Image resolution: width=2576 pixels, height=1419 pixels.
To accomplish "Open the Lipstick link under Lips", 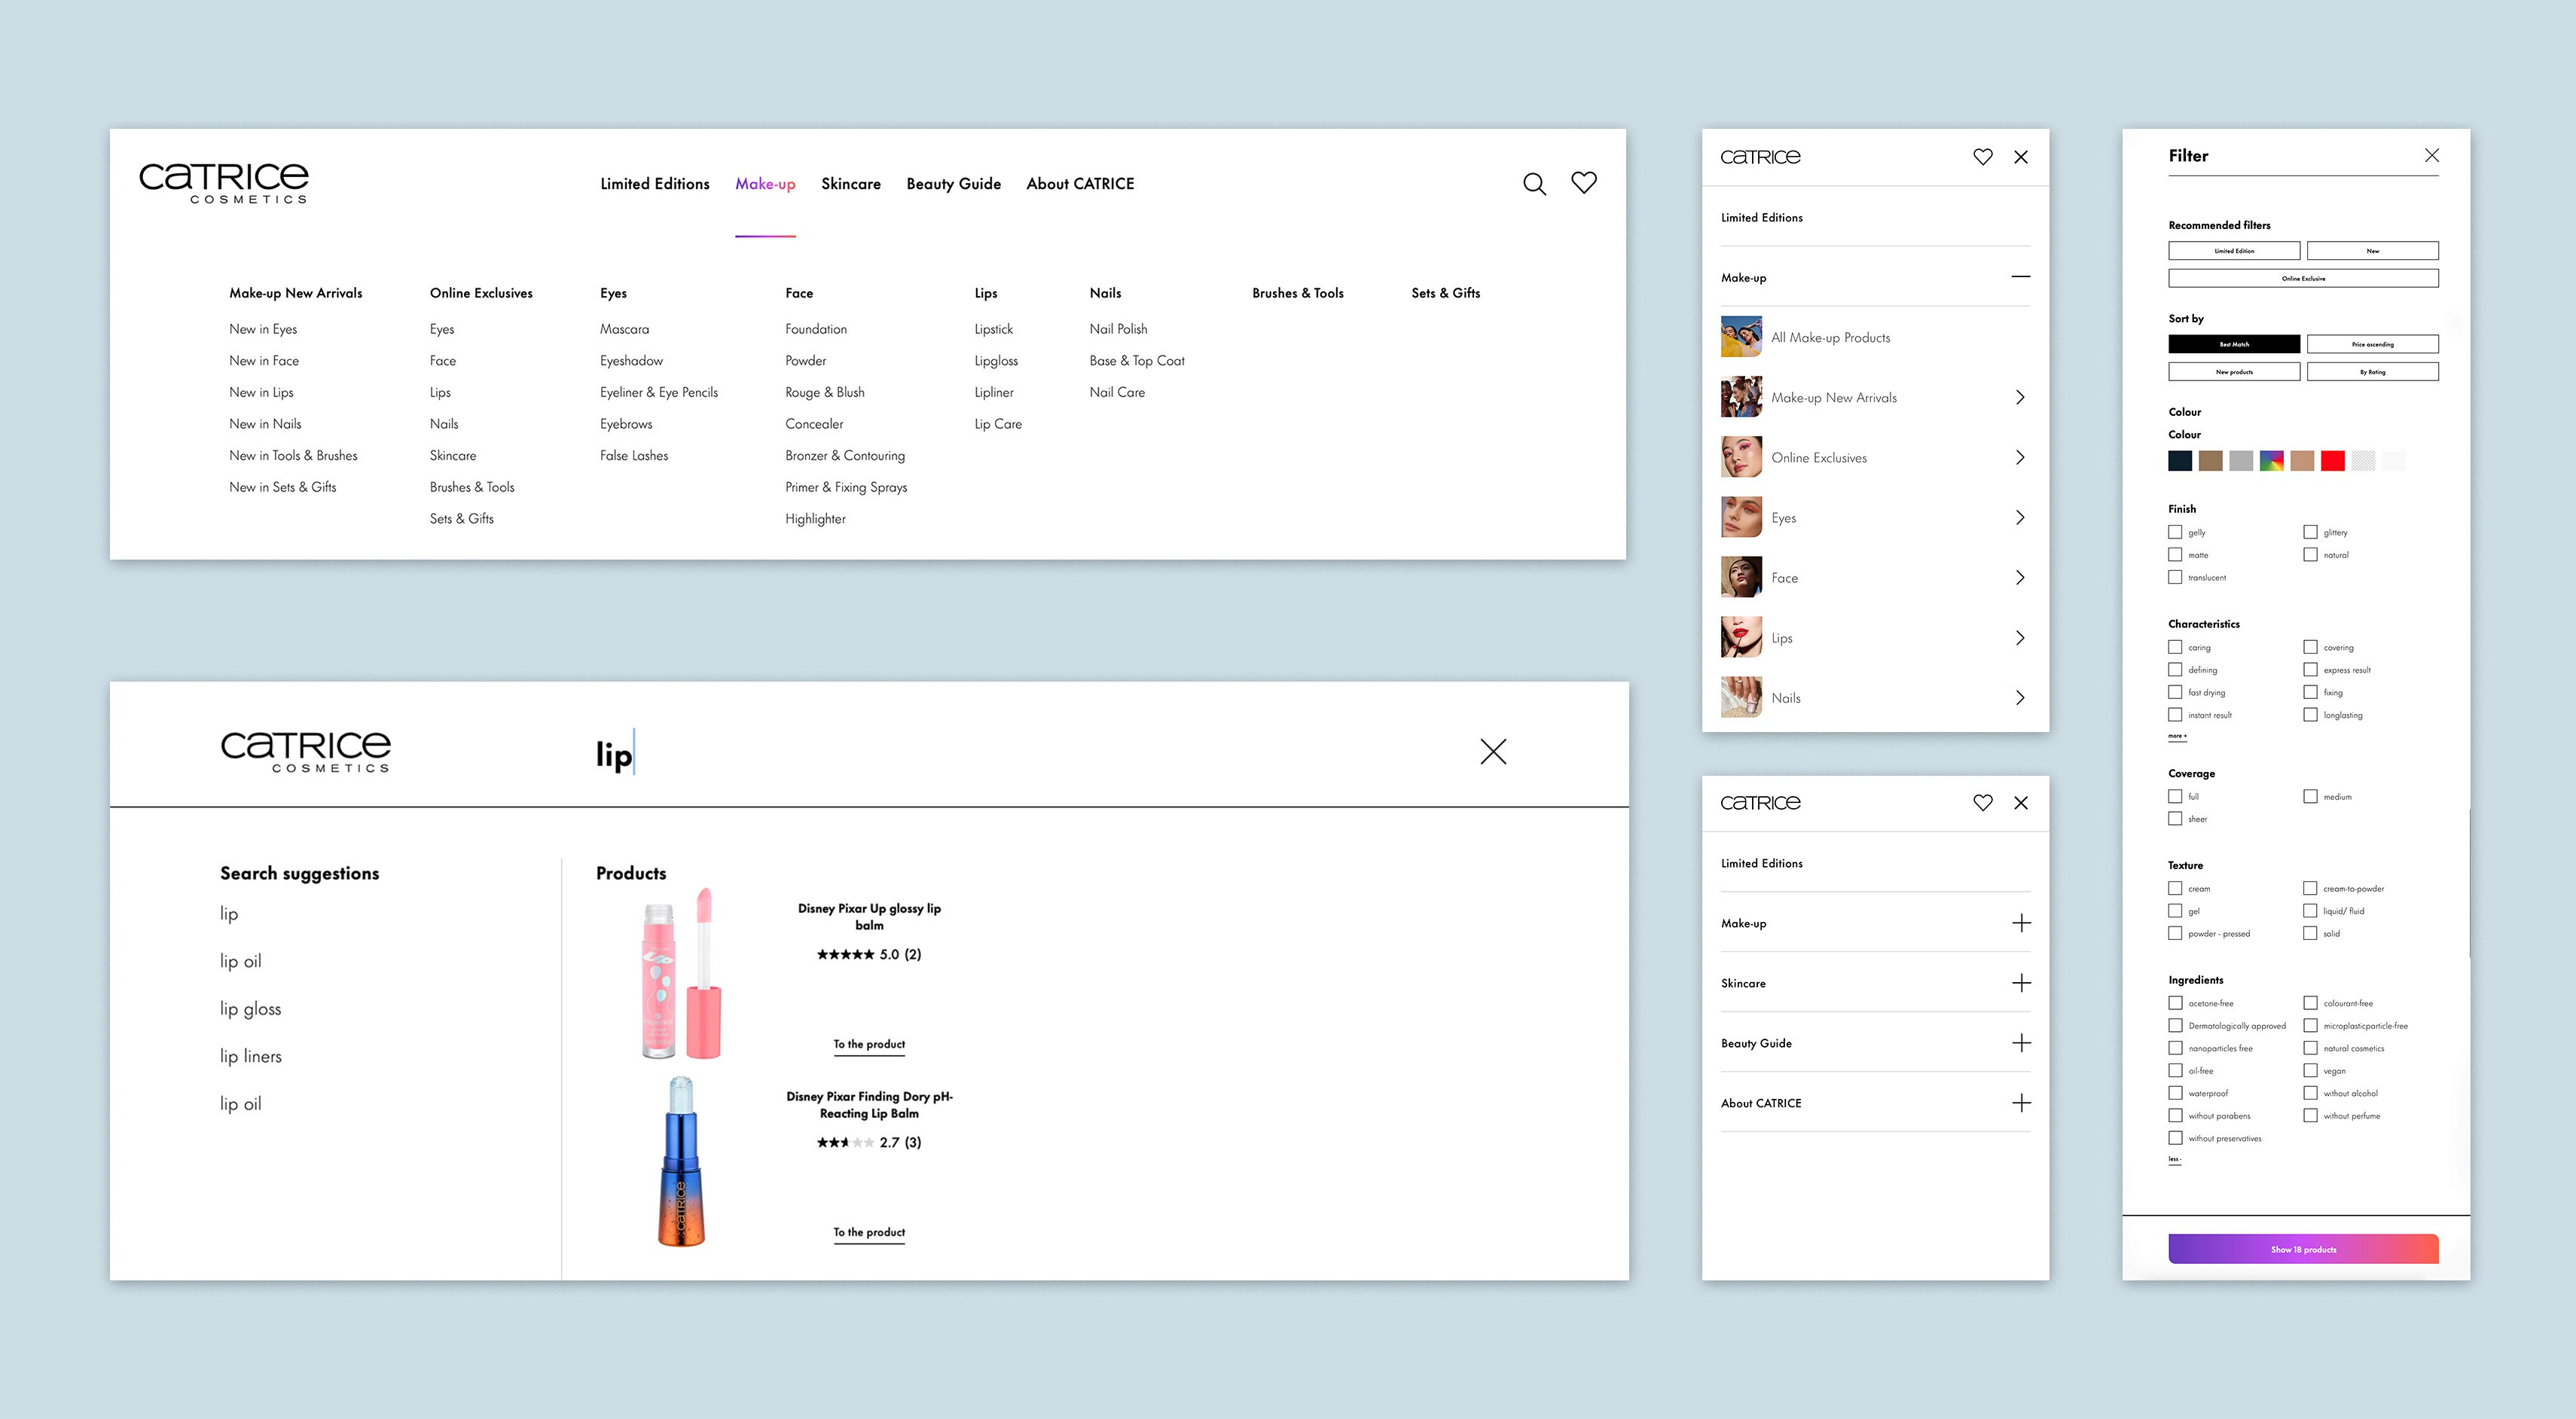I will coord(993,329).
